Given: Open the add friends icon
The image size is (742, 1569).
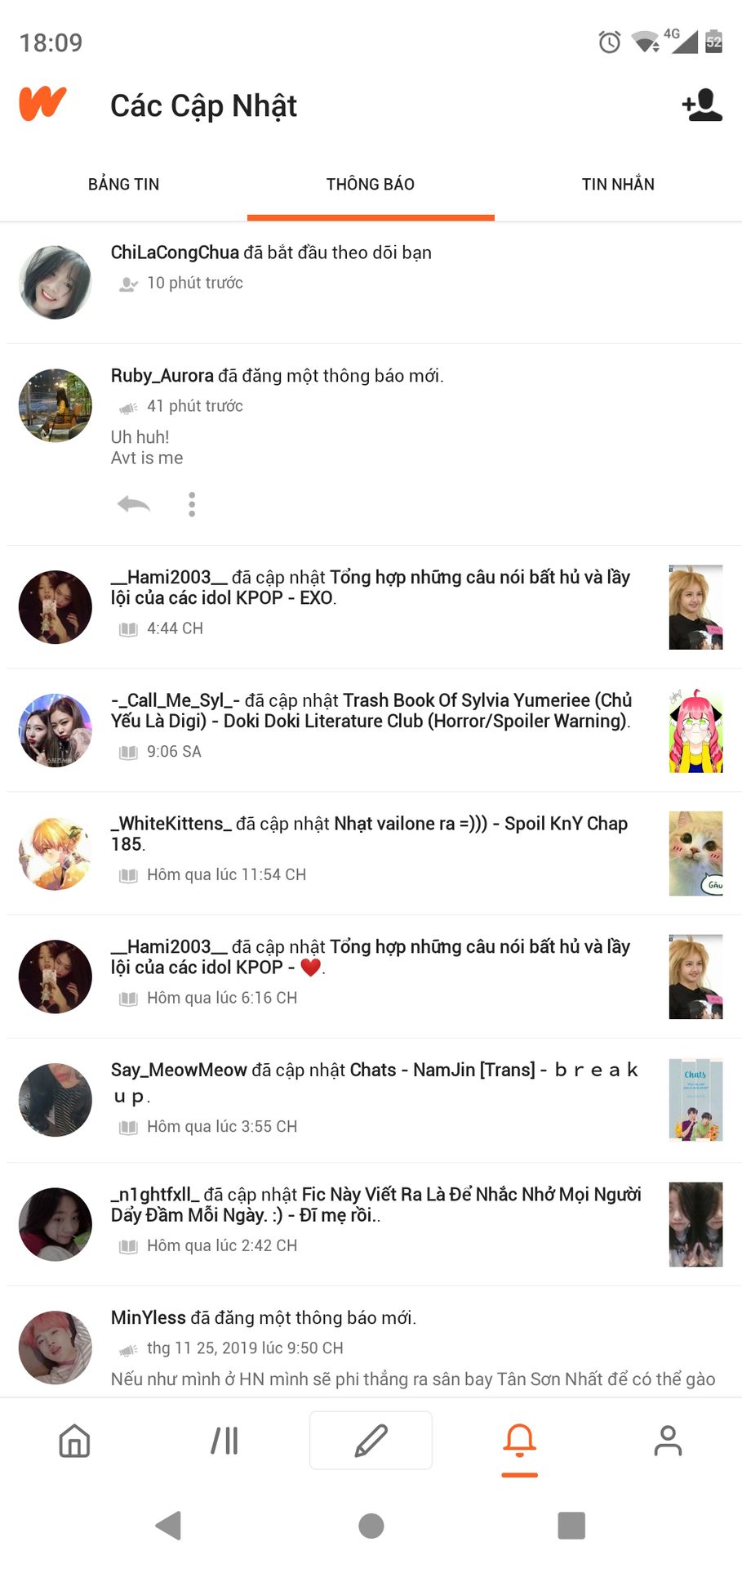Looking at the screenshot, I should (702, 105).
